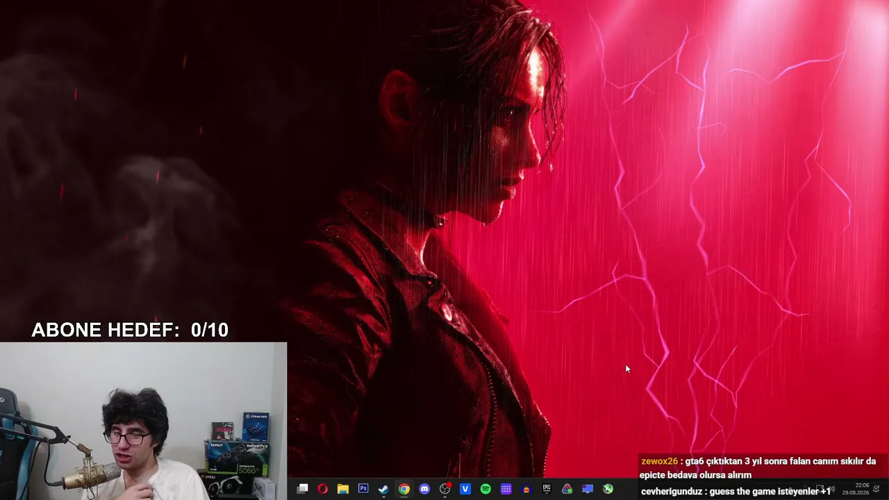Switch to Steam on the taskbar
This screenshot has width=889, height=500.
383,489
